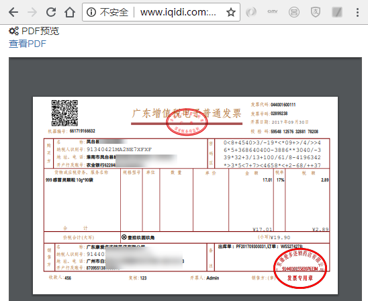Open the grey square pen extension
The height and width of the screenshot is (301, 368).
point(337,12)
